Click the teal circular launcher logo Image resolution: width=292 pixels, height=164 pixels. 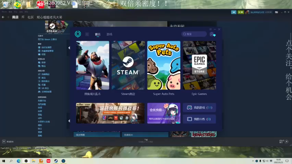78,34
